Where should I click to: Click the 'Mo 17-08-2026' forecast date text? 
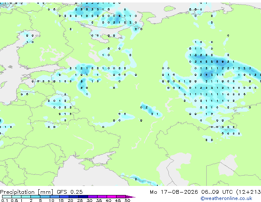point(174,192)
